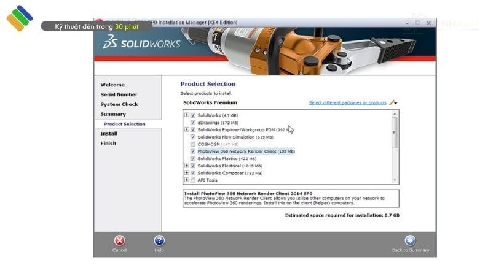504x276 pixels.
Task: Expand SolidWorks Electrical tree node
Action: pos(187,166)
